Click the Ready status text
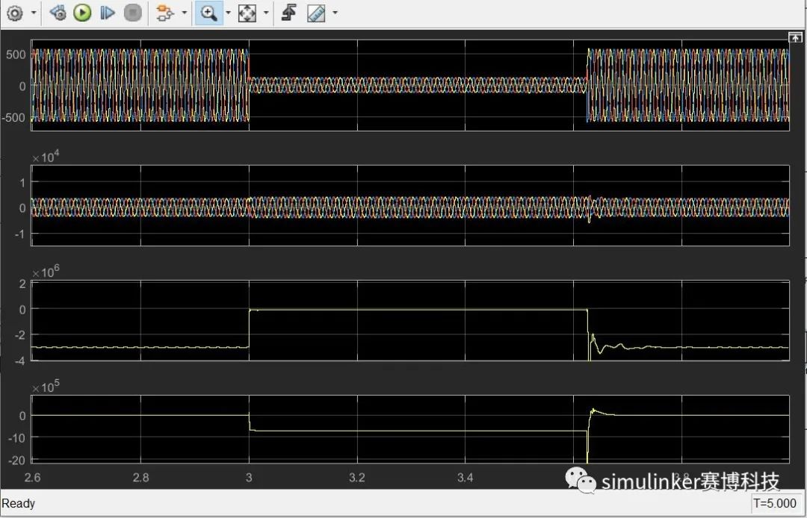This screenshot has width=807, height=518. [19, 503]
